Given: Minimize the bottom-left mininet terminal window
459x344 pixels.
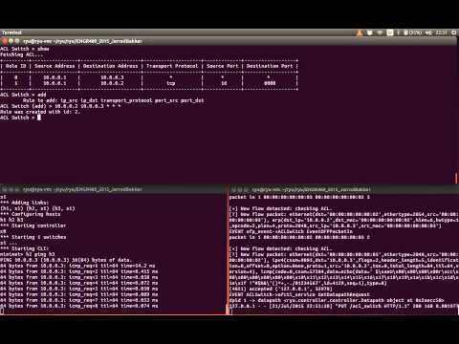Looking at the screenshot, I should pyautogui.click(x=11, y=189).
